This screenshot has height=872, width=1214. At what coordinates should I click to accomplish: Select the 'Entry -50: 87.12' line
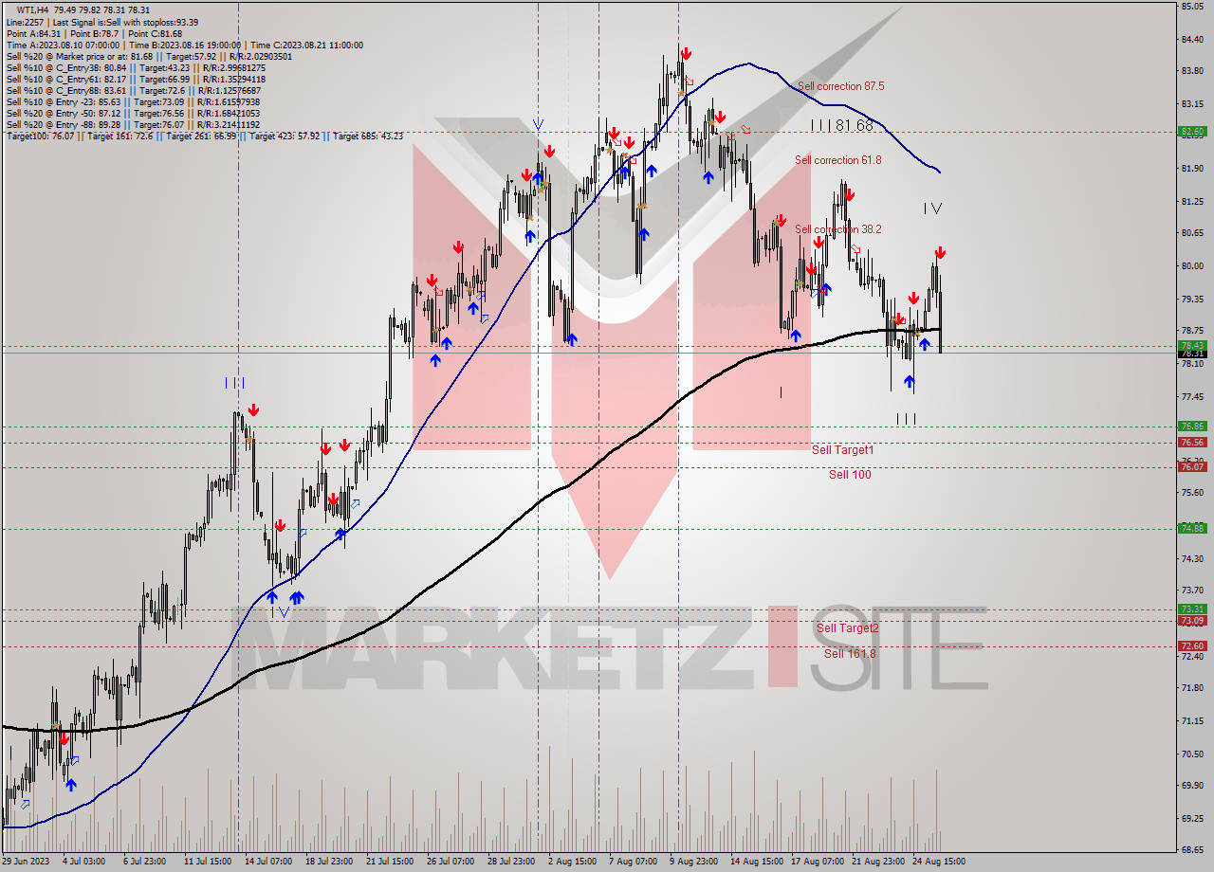coord(133,113)
